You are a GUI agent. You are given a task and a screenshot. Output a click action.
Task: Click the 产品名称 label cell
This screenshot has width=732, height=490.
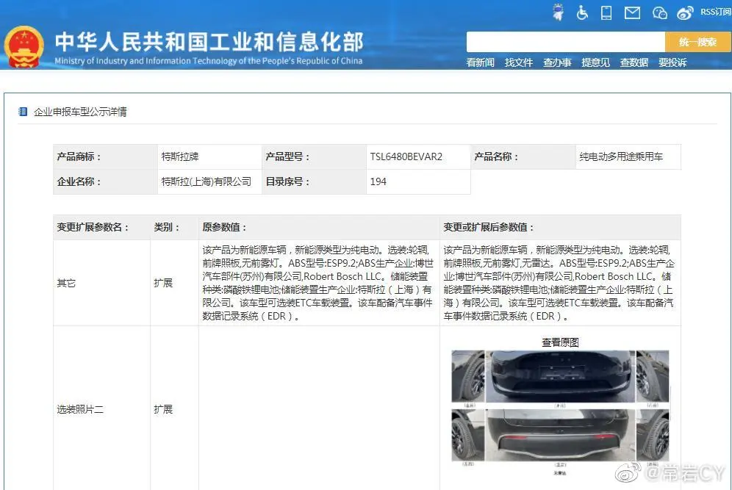click(523, 156)
